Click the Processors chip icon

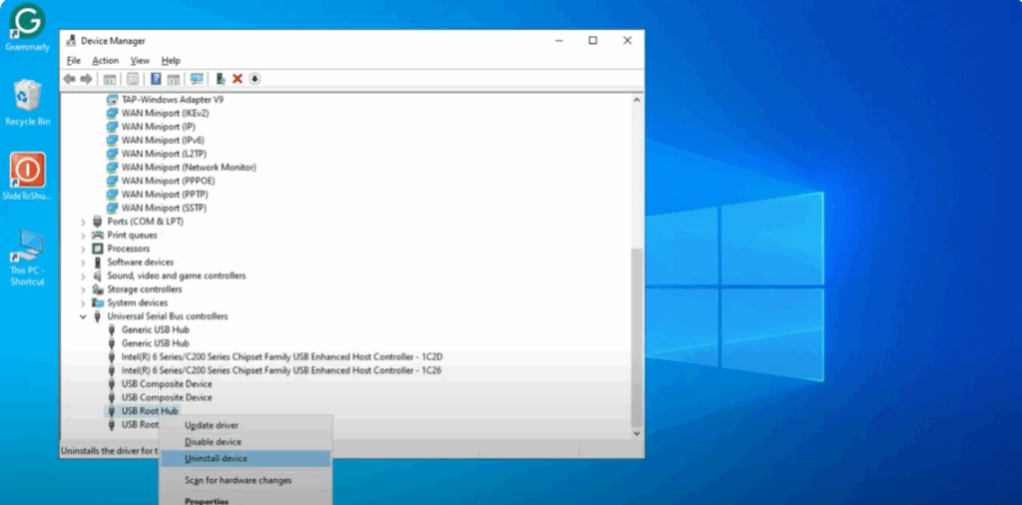point(98,249)
